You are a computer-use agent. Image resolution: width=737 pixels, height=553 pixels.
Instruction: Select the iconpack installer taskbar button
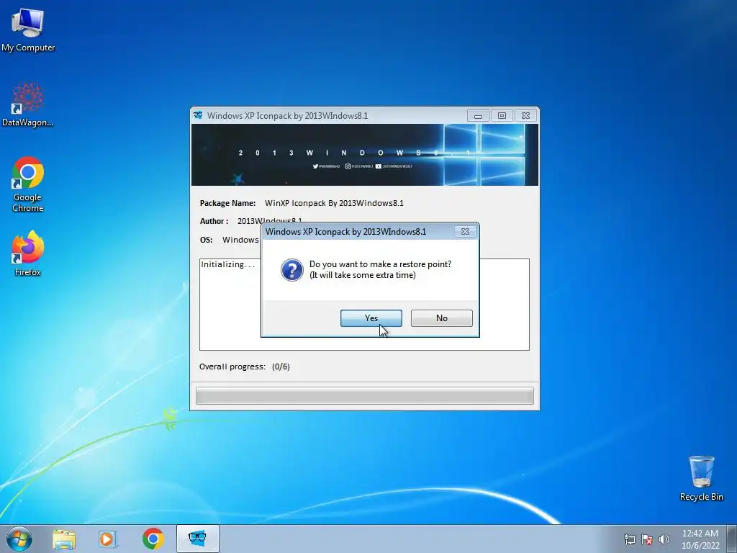tap(197, 539)
